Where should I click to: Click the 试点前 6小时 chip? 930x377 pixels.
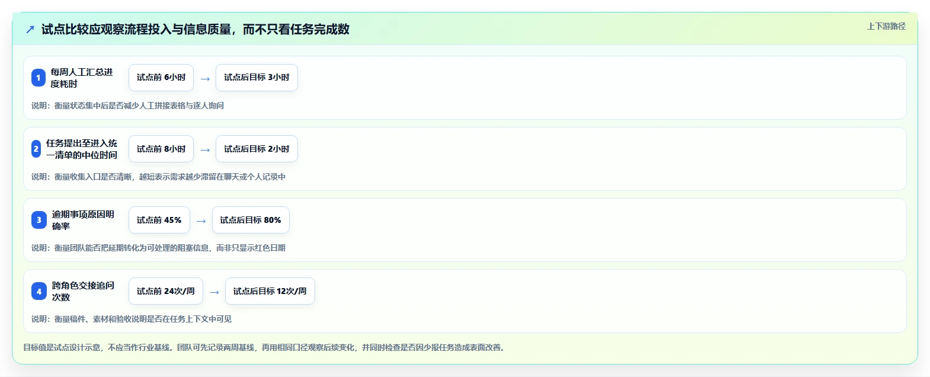coord(161,78)
